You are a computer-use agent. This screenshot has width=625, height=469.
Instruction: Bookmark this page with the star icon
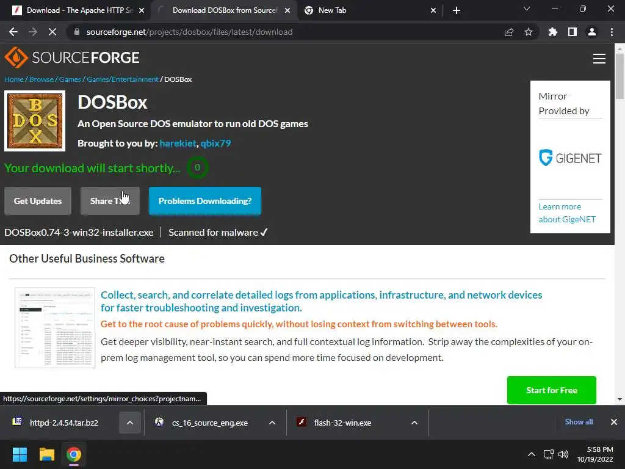[x=529, y=32]
